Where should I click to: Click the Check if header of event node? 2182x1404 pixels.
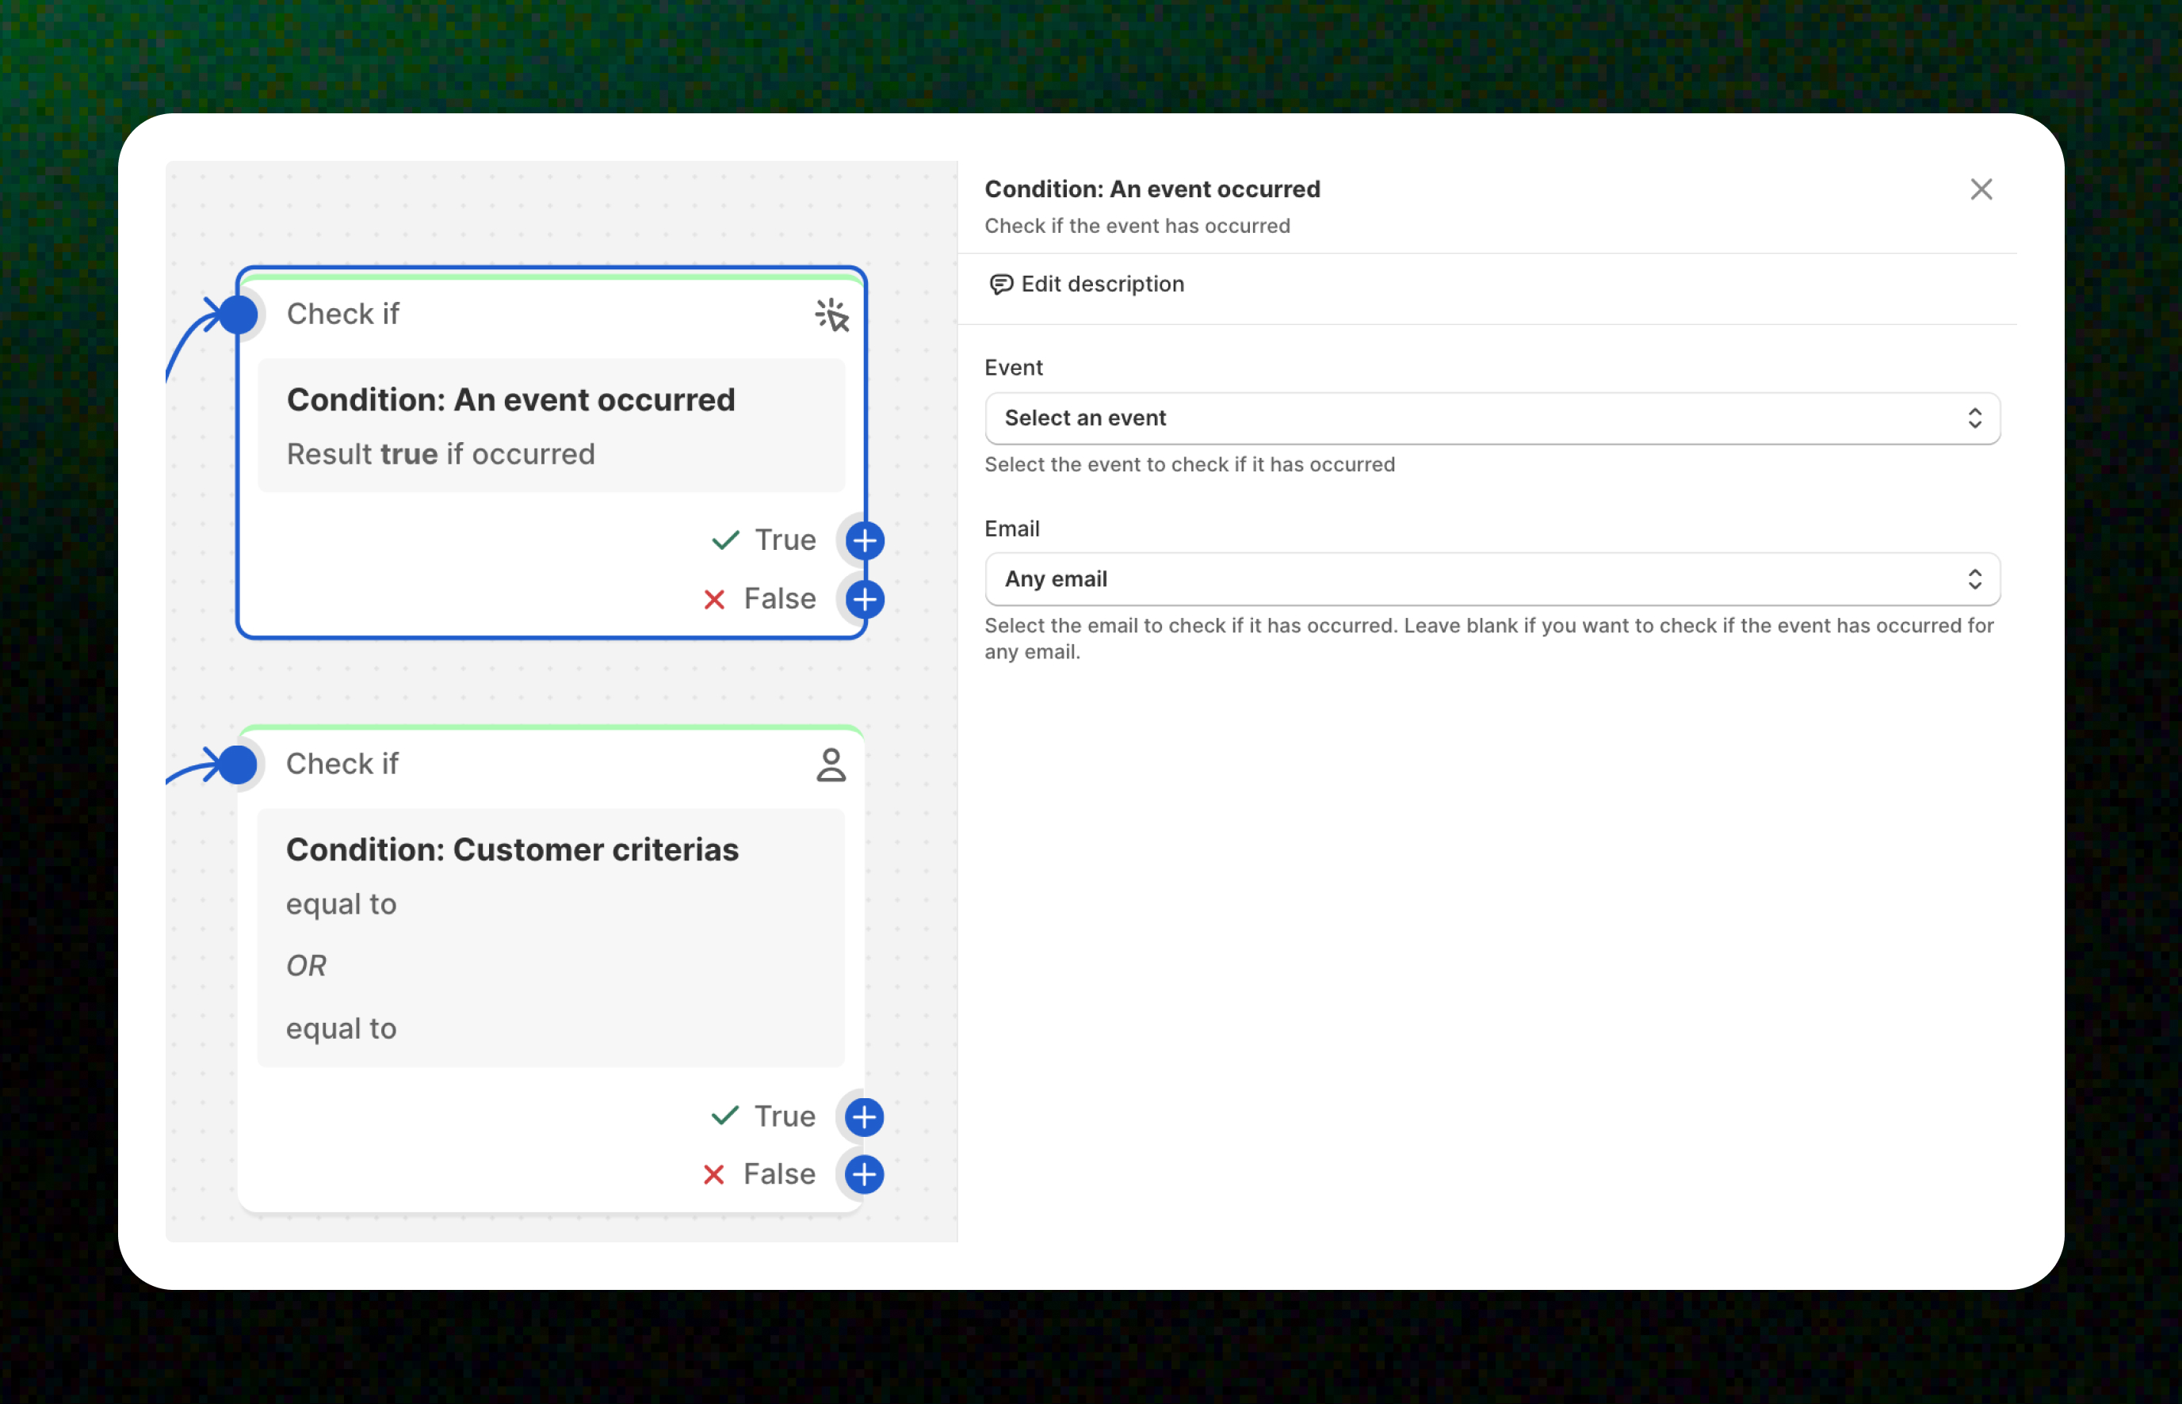click(343, 315)
